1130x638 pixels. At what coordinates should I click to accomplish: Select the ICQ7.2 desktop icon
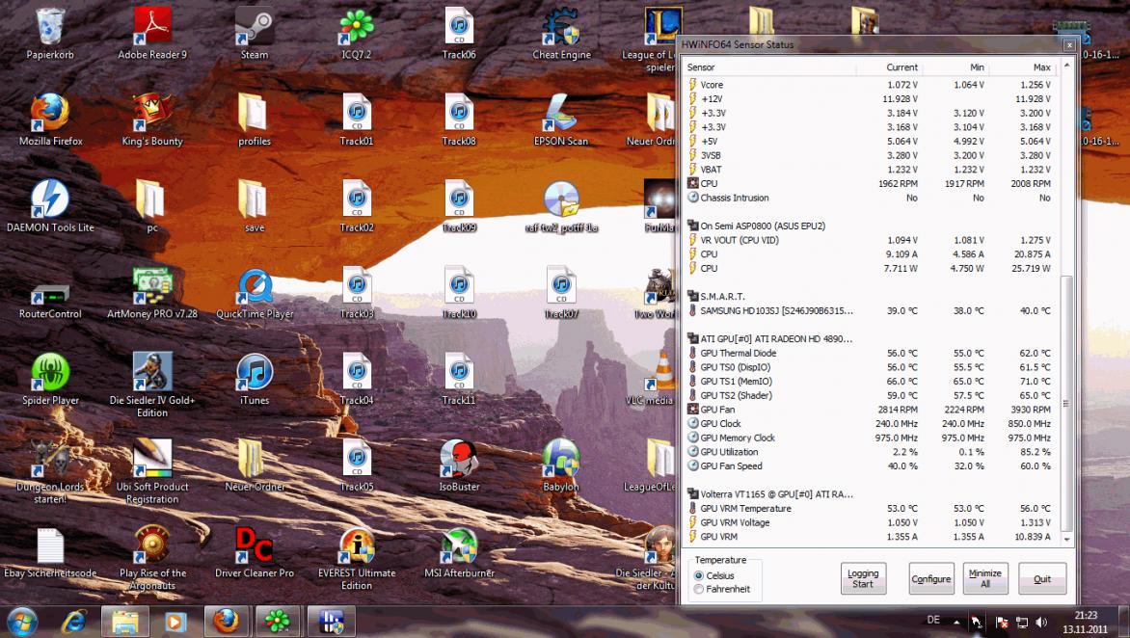(357, 33)
